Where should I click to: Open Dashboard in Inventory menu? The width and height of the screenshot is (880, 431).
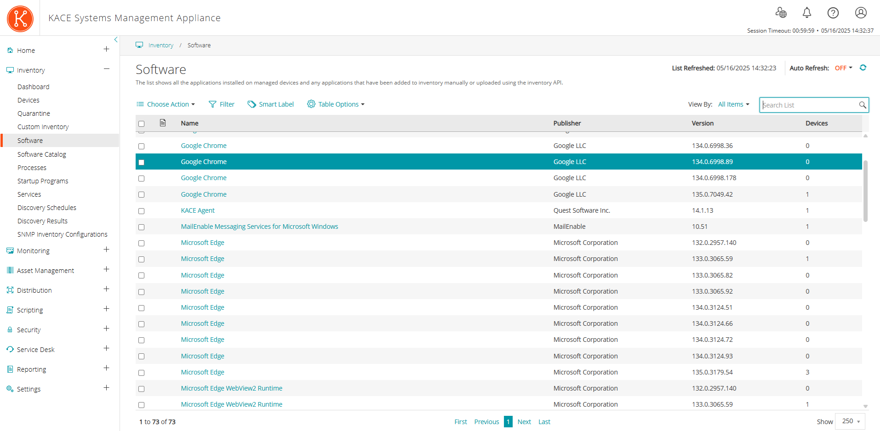coord(34,87)
